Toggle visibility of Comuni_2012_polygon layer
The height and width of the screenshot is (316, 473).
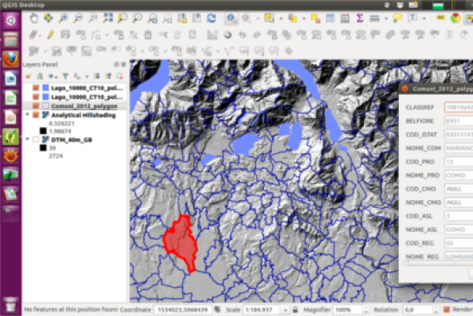(x=36, y=105)
